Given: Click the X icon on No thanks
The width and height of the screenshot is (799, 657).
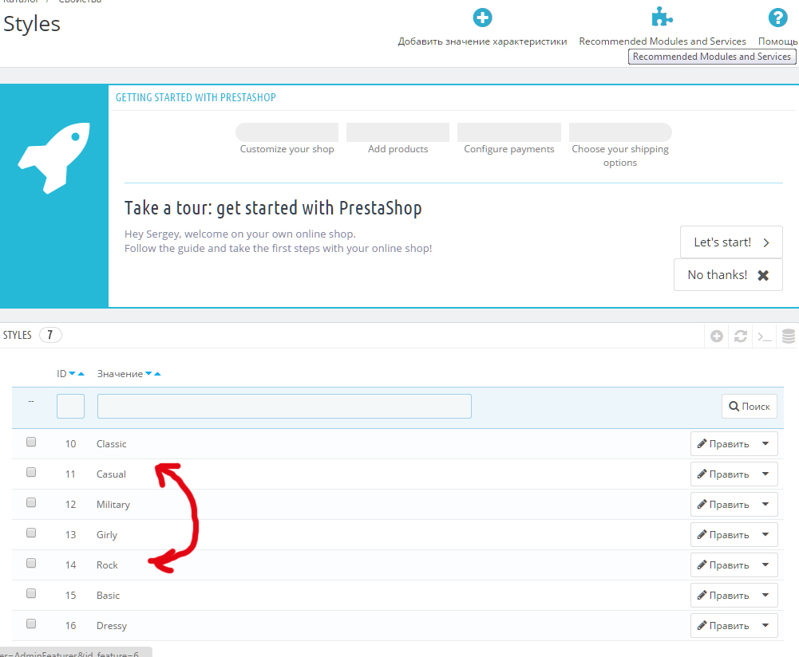Looking at the screenshot, I should coord(763,275).
